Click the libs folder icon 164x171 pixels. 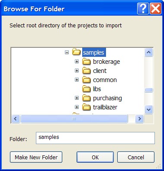point(87,89)
